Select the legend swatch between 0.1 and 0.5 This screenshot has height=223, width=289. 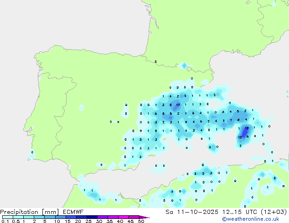tap(8, 217)
